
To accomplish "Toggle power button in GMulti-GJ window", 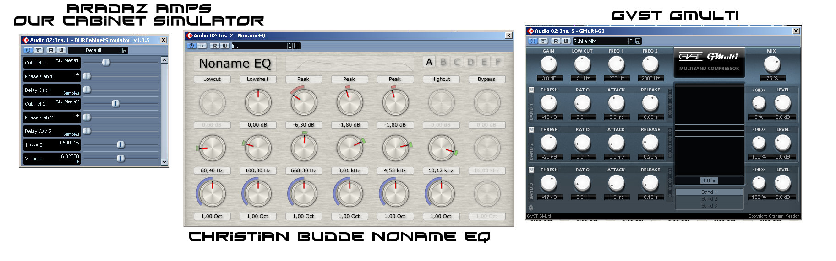I will (x=533, y=41).
